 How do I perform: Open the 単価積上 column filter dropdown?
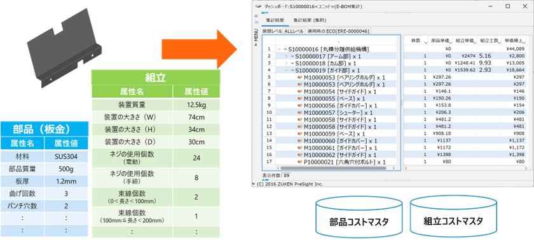(x=524, y=42)
